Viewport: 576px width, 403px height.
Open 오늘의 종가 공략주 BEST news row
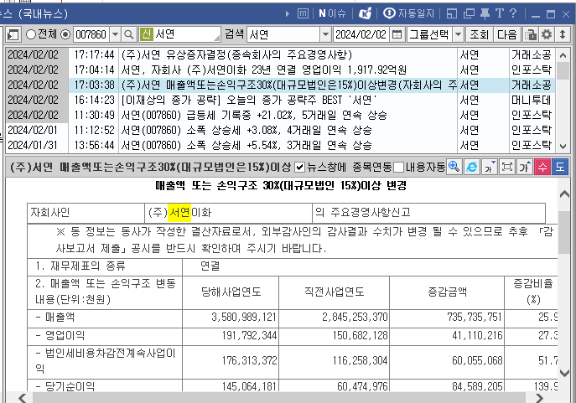(281, 101)
